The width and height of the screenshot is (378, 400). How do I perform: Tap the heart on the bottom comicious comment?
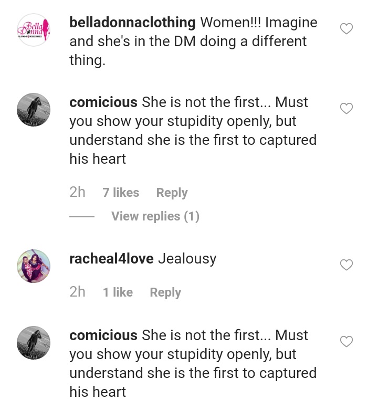[346, 342]
